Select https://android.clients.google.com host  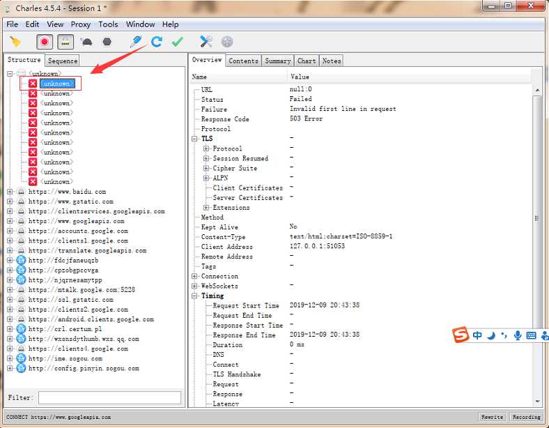91,319
